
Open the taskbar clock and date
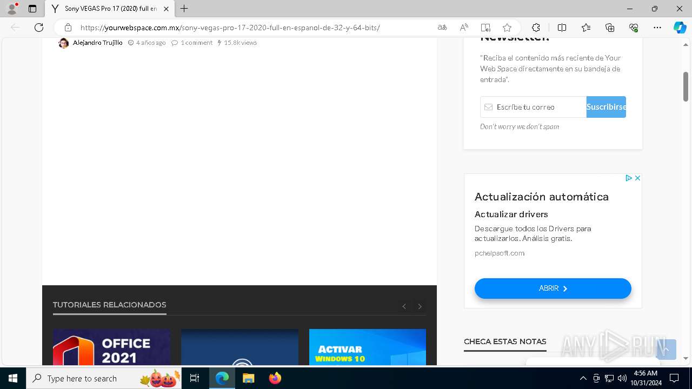coord(646,378)
